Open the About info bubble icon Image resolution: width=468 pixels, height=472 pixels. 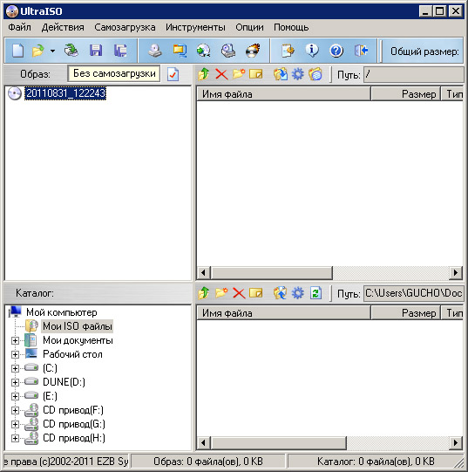point(312,51)
